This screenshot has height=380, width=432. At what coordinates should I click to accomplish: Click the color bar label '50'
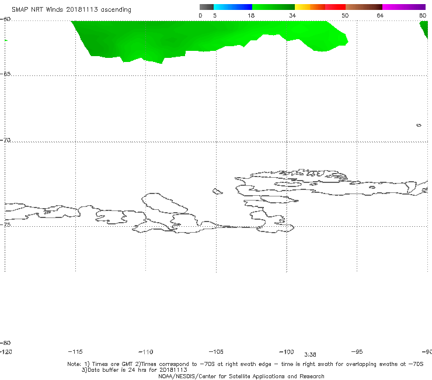[x=345, y=15]
